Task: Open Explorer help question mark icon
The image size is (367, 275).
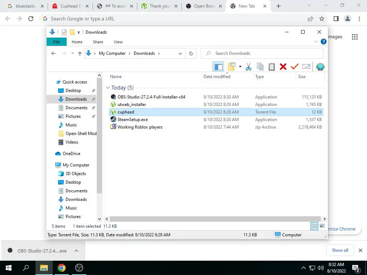Action: pos(324,42)
